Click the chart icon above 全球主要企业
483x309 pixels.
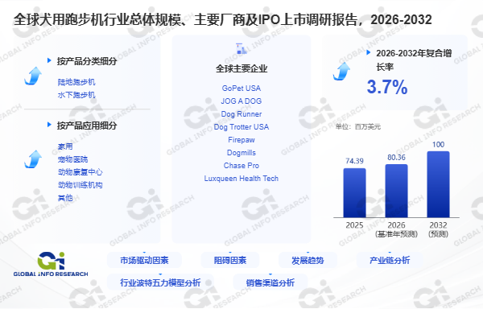coord(242,48)
